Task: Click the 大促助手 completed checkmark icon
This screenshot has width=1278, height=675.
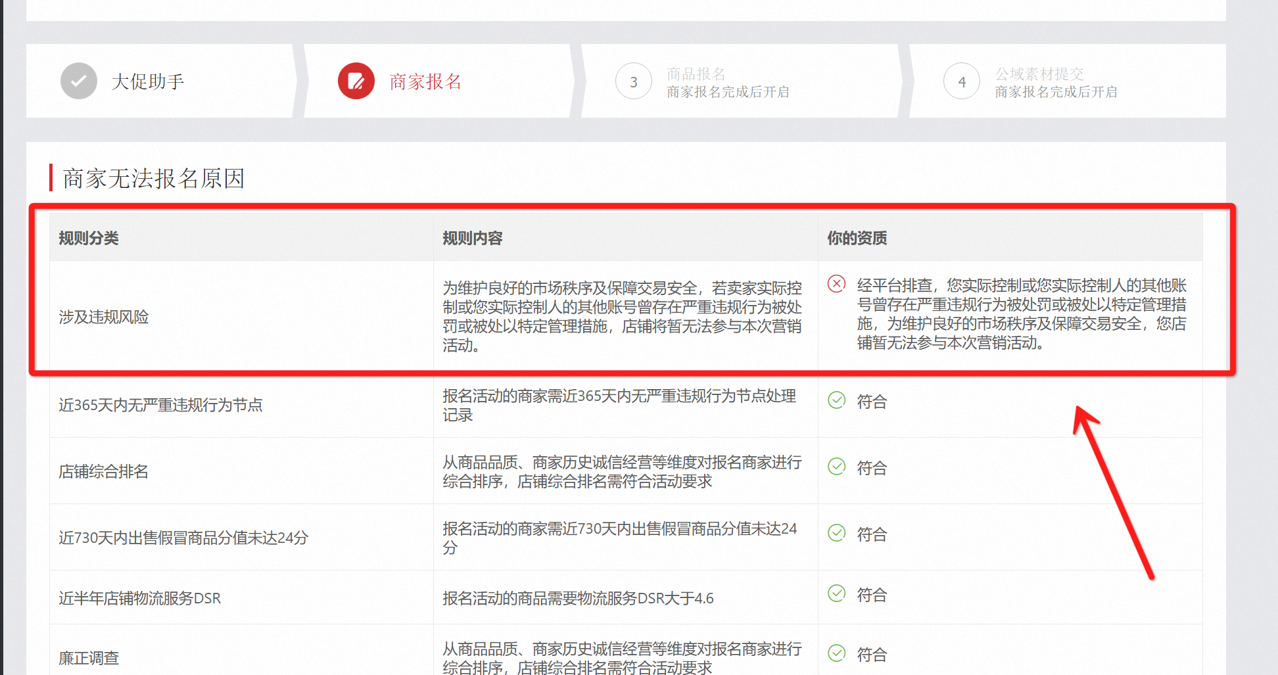Action: pyautogui.click(x=79, y=81)
